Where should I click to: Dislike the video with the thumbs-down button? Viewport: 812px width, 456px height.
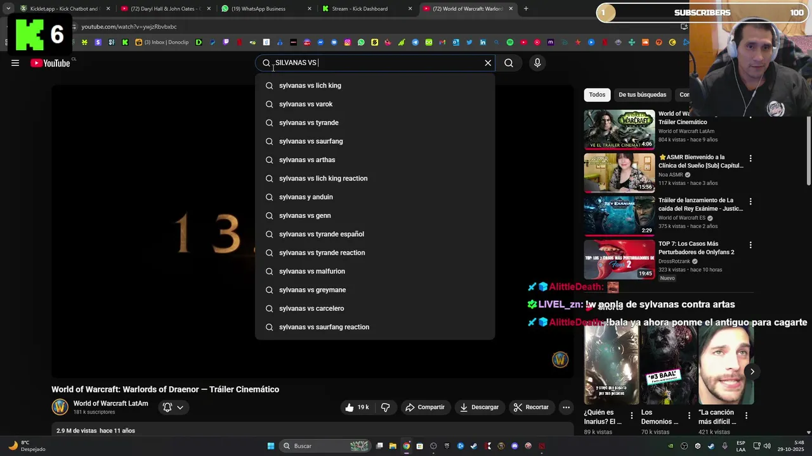pos(385,407)
